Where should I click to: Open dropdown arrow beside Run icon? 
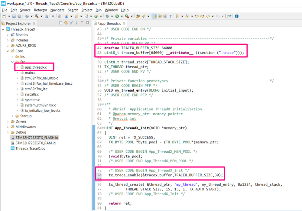click(x=122, y=16)
